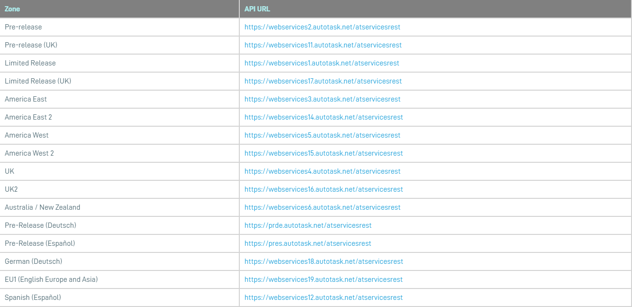Screen dimensions: 632x307
Task: Select the Australia / New Zealand zone cell
Action: 42,207
